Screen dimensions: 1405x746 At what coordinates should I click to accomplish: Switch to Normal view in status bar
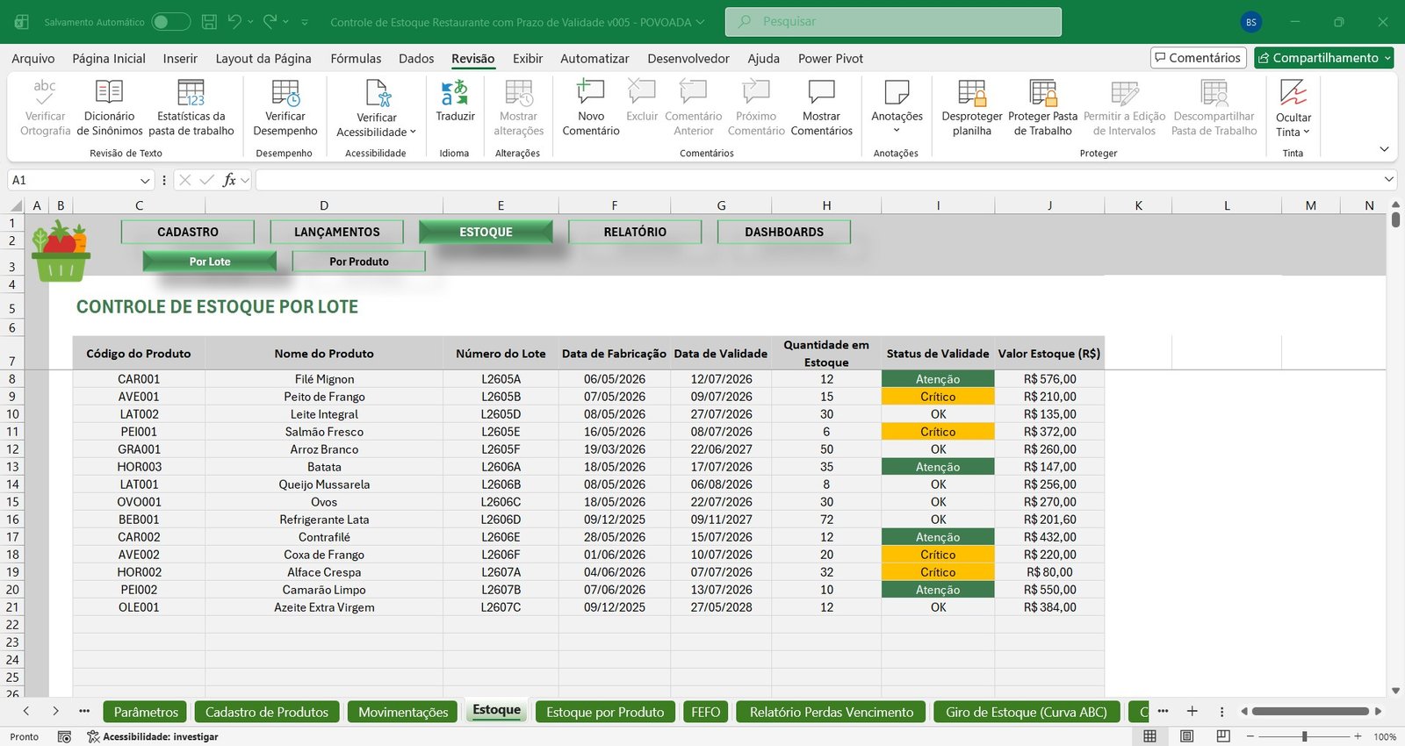point(1149,735)
